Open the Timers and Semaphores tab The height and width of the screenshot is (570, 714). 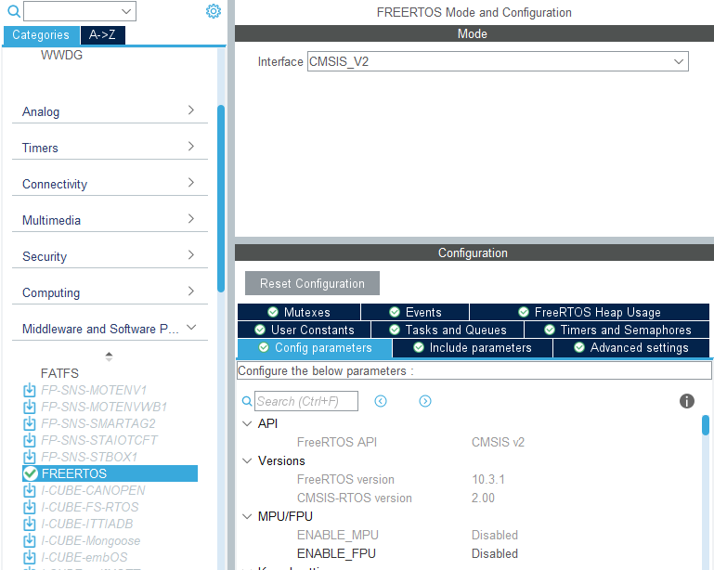click(x=617, y=330)
